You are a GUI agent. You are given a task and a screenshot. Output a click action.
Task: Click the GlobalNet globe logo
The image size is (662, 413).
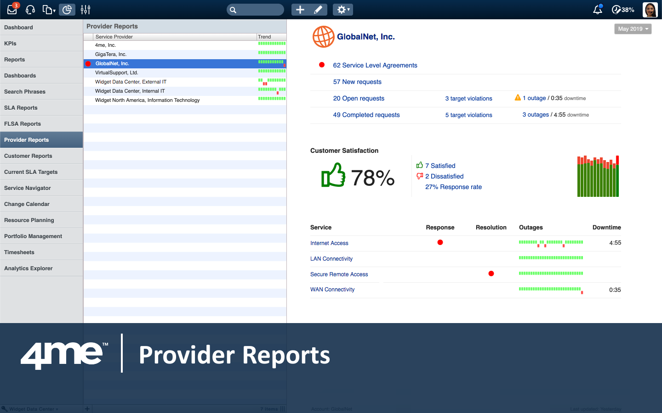(x=324, y=37)
